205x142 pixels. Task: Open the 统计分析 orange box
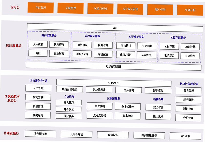click(x=190, y=10)
